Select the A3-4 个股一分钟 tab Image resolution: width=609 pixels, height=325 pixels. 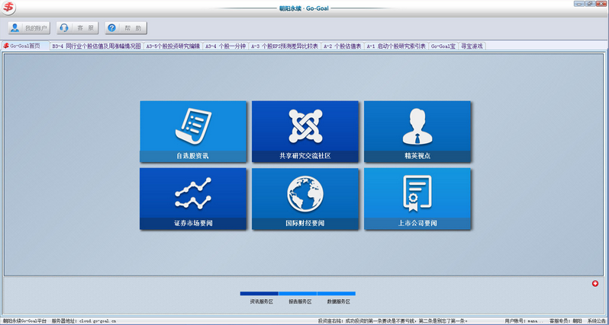coord(225,46)
